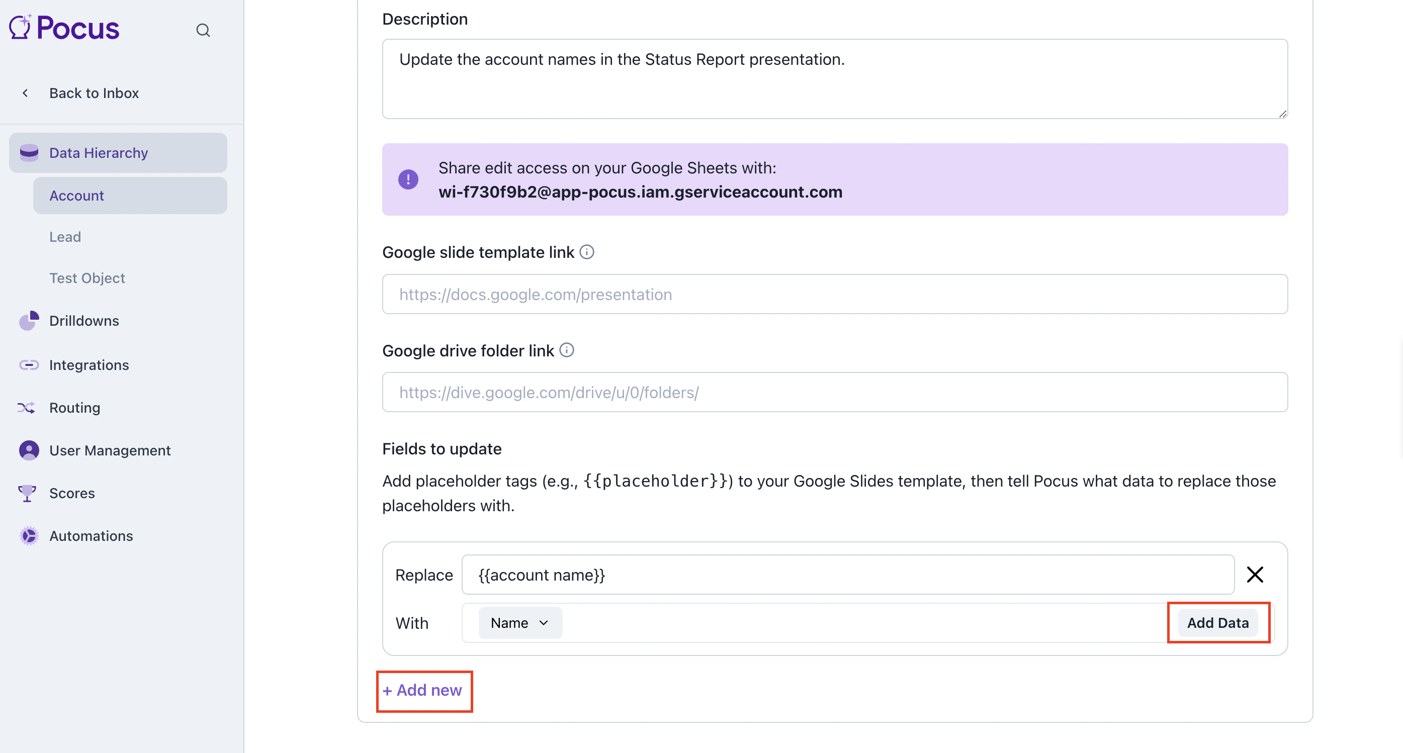Go to Routing in the sidebar

click(74, 408)
